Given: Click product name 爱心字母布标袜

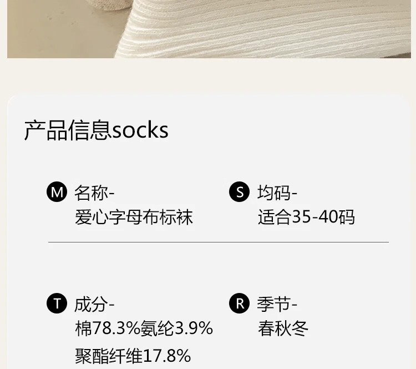Looking at the screenshot, I should [134, 217].
